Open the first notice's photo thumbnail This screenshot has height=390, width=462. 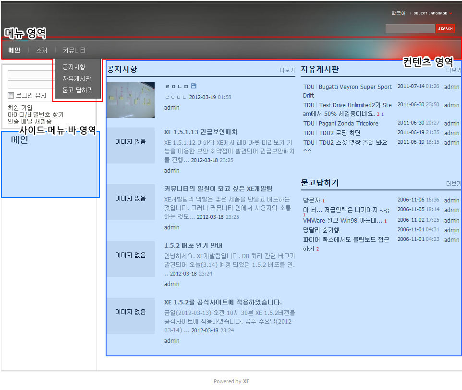(x=130, y=100)
